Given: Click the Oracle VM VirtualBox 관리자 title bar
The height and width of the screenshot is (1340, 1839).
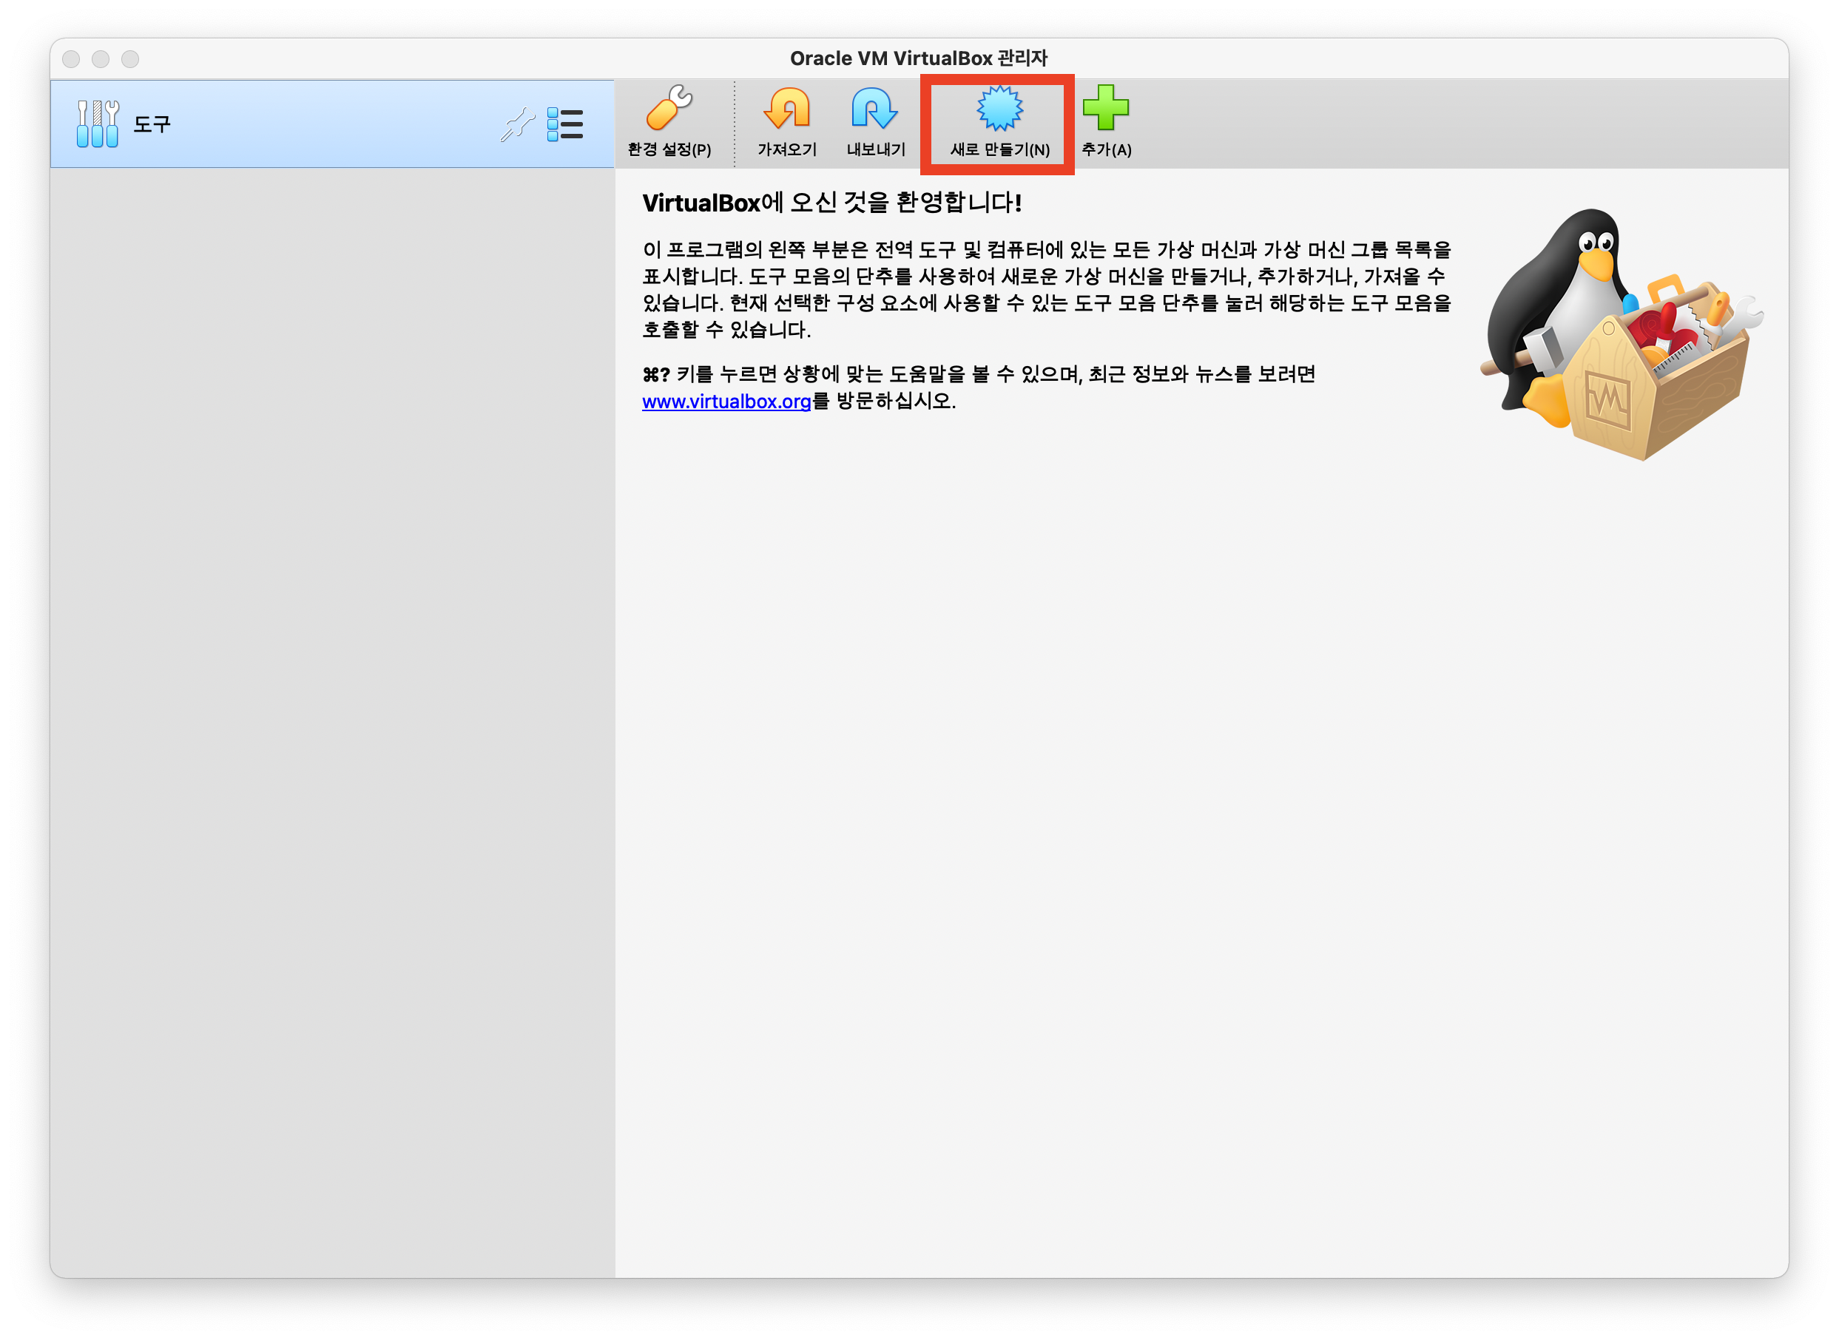Looking at the screenshot, I should tap(918, 58).
